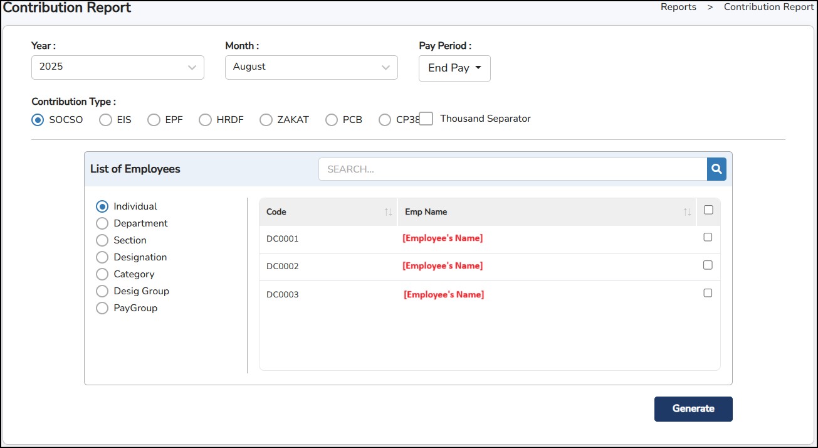Go to Reports breadcrumb link
The image size is (818, 448).
pos(678,7)
